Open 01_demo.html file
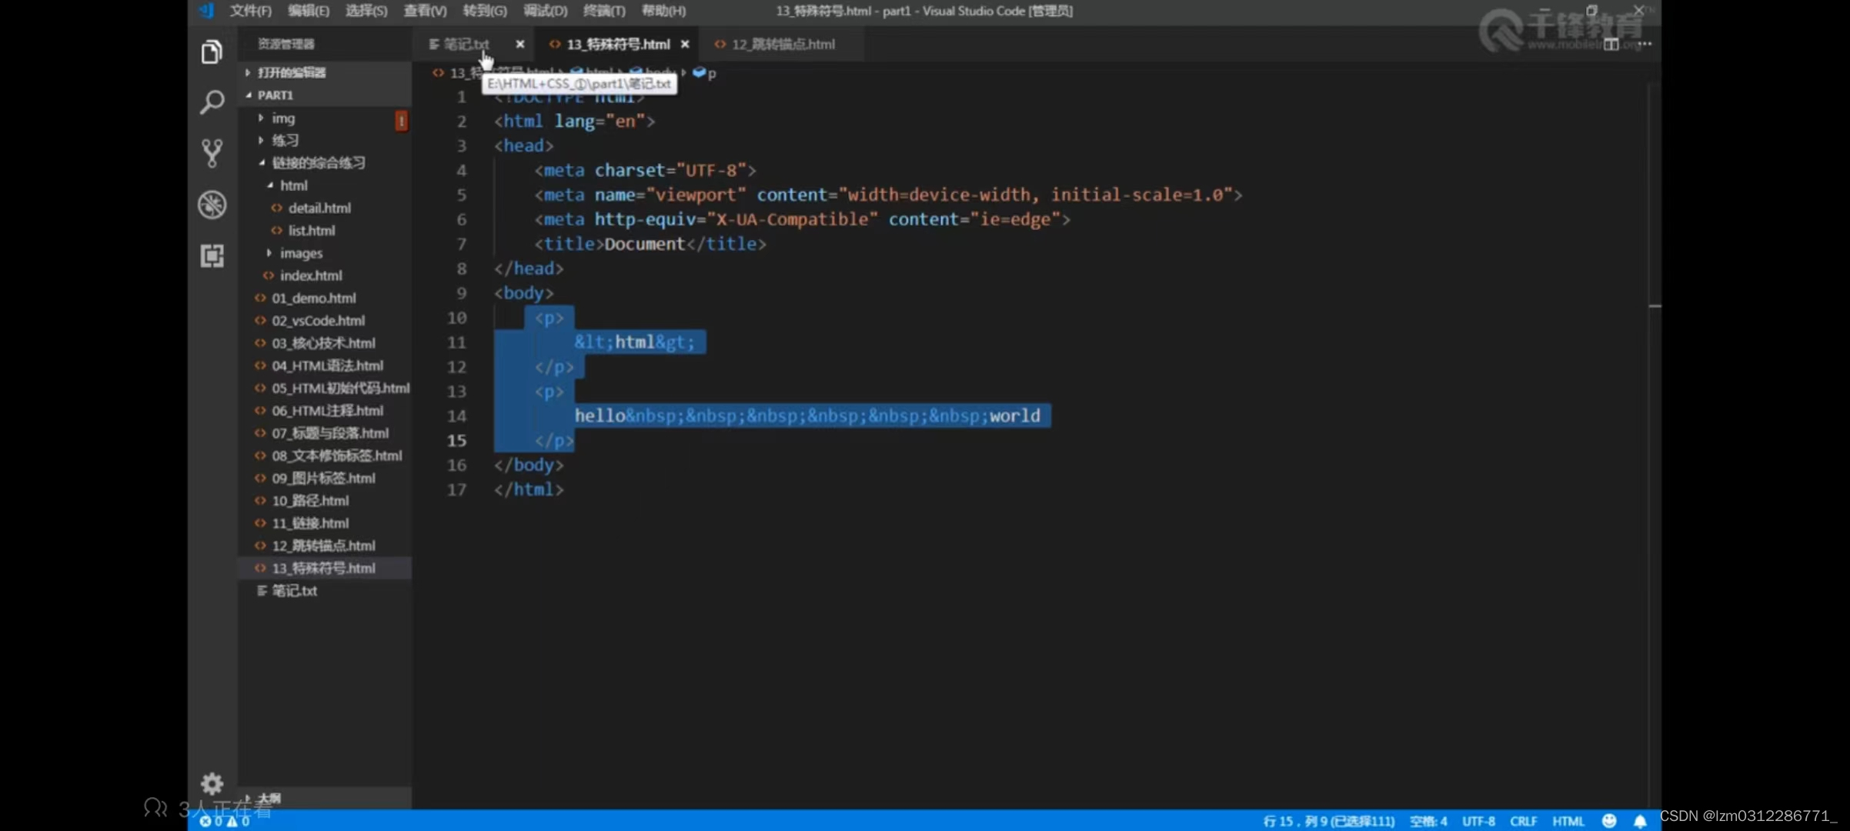This screenshot has width=1850, height=831. click(325, 298)
